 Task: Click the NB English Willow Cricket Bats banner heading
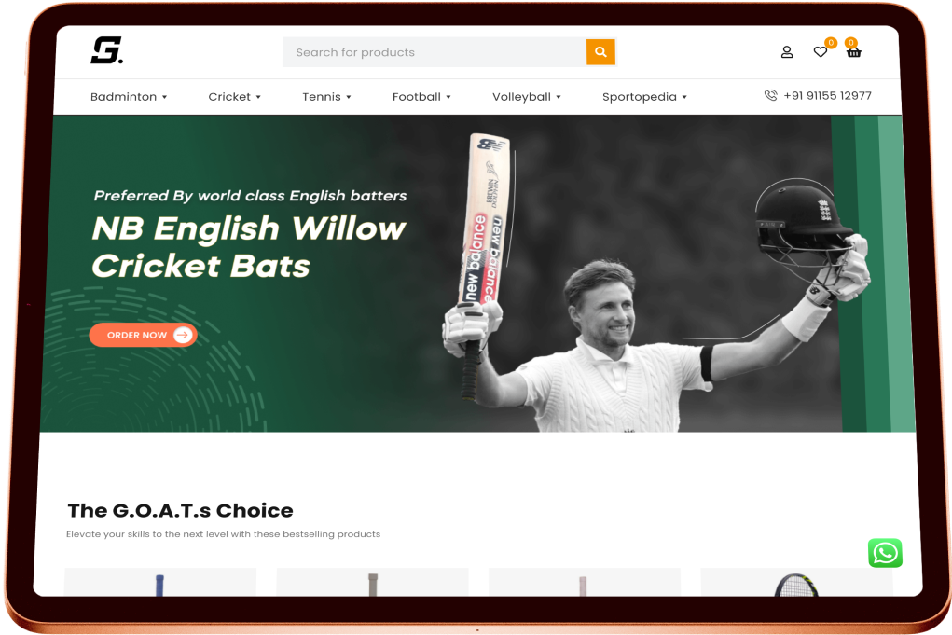click(x=248, y=247)
